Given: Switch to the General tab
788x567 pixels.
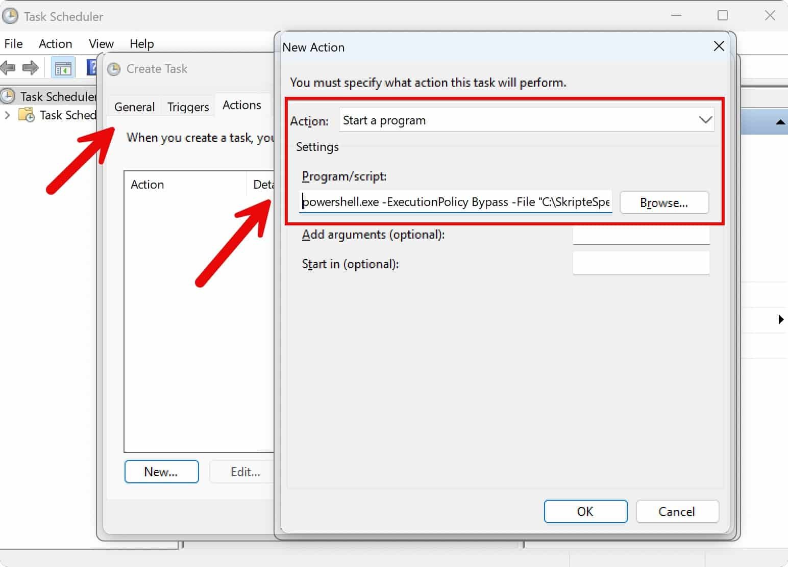Looking at the screenshot, I should pos(134,107).
